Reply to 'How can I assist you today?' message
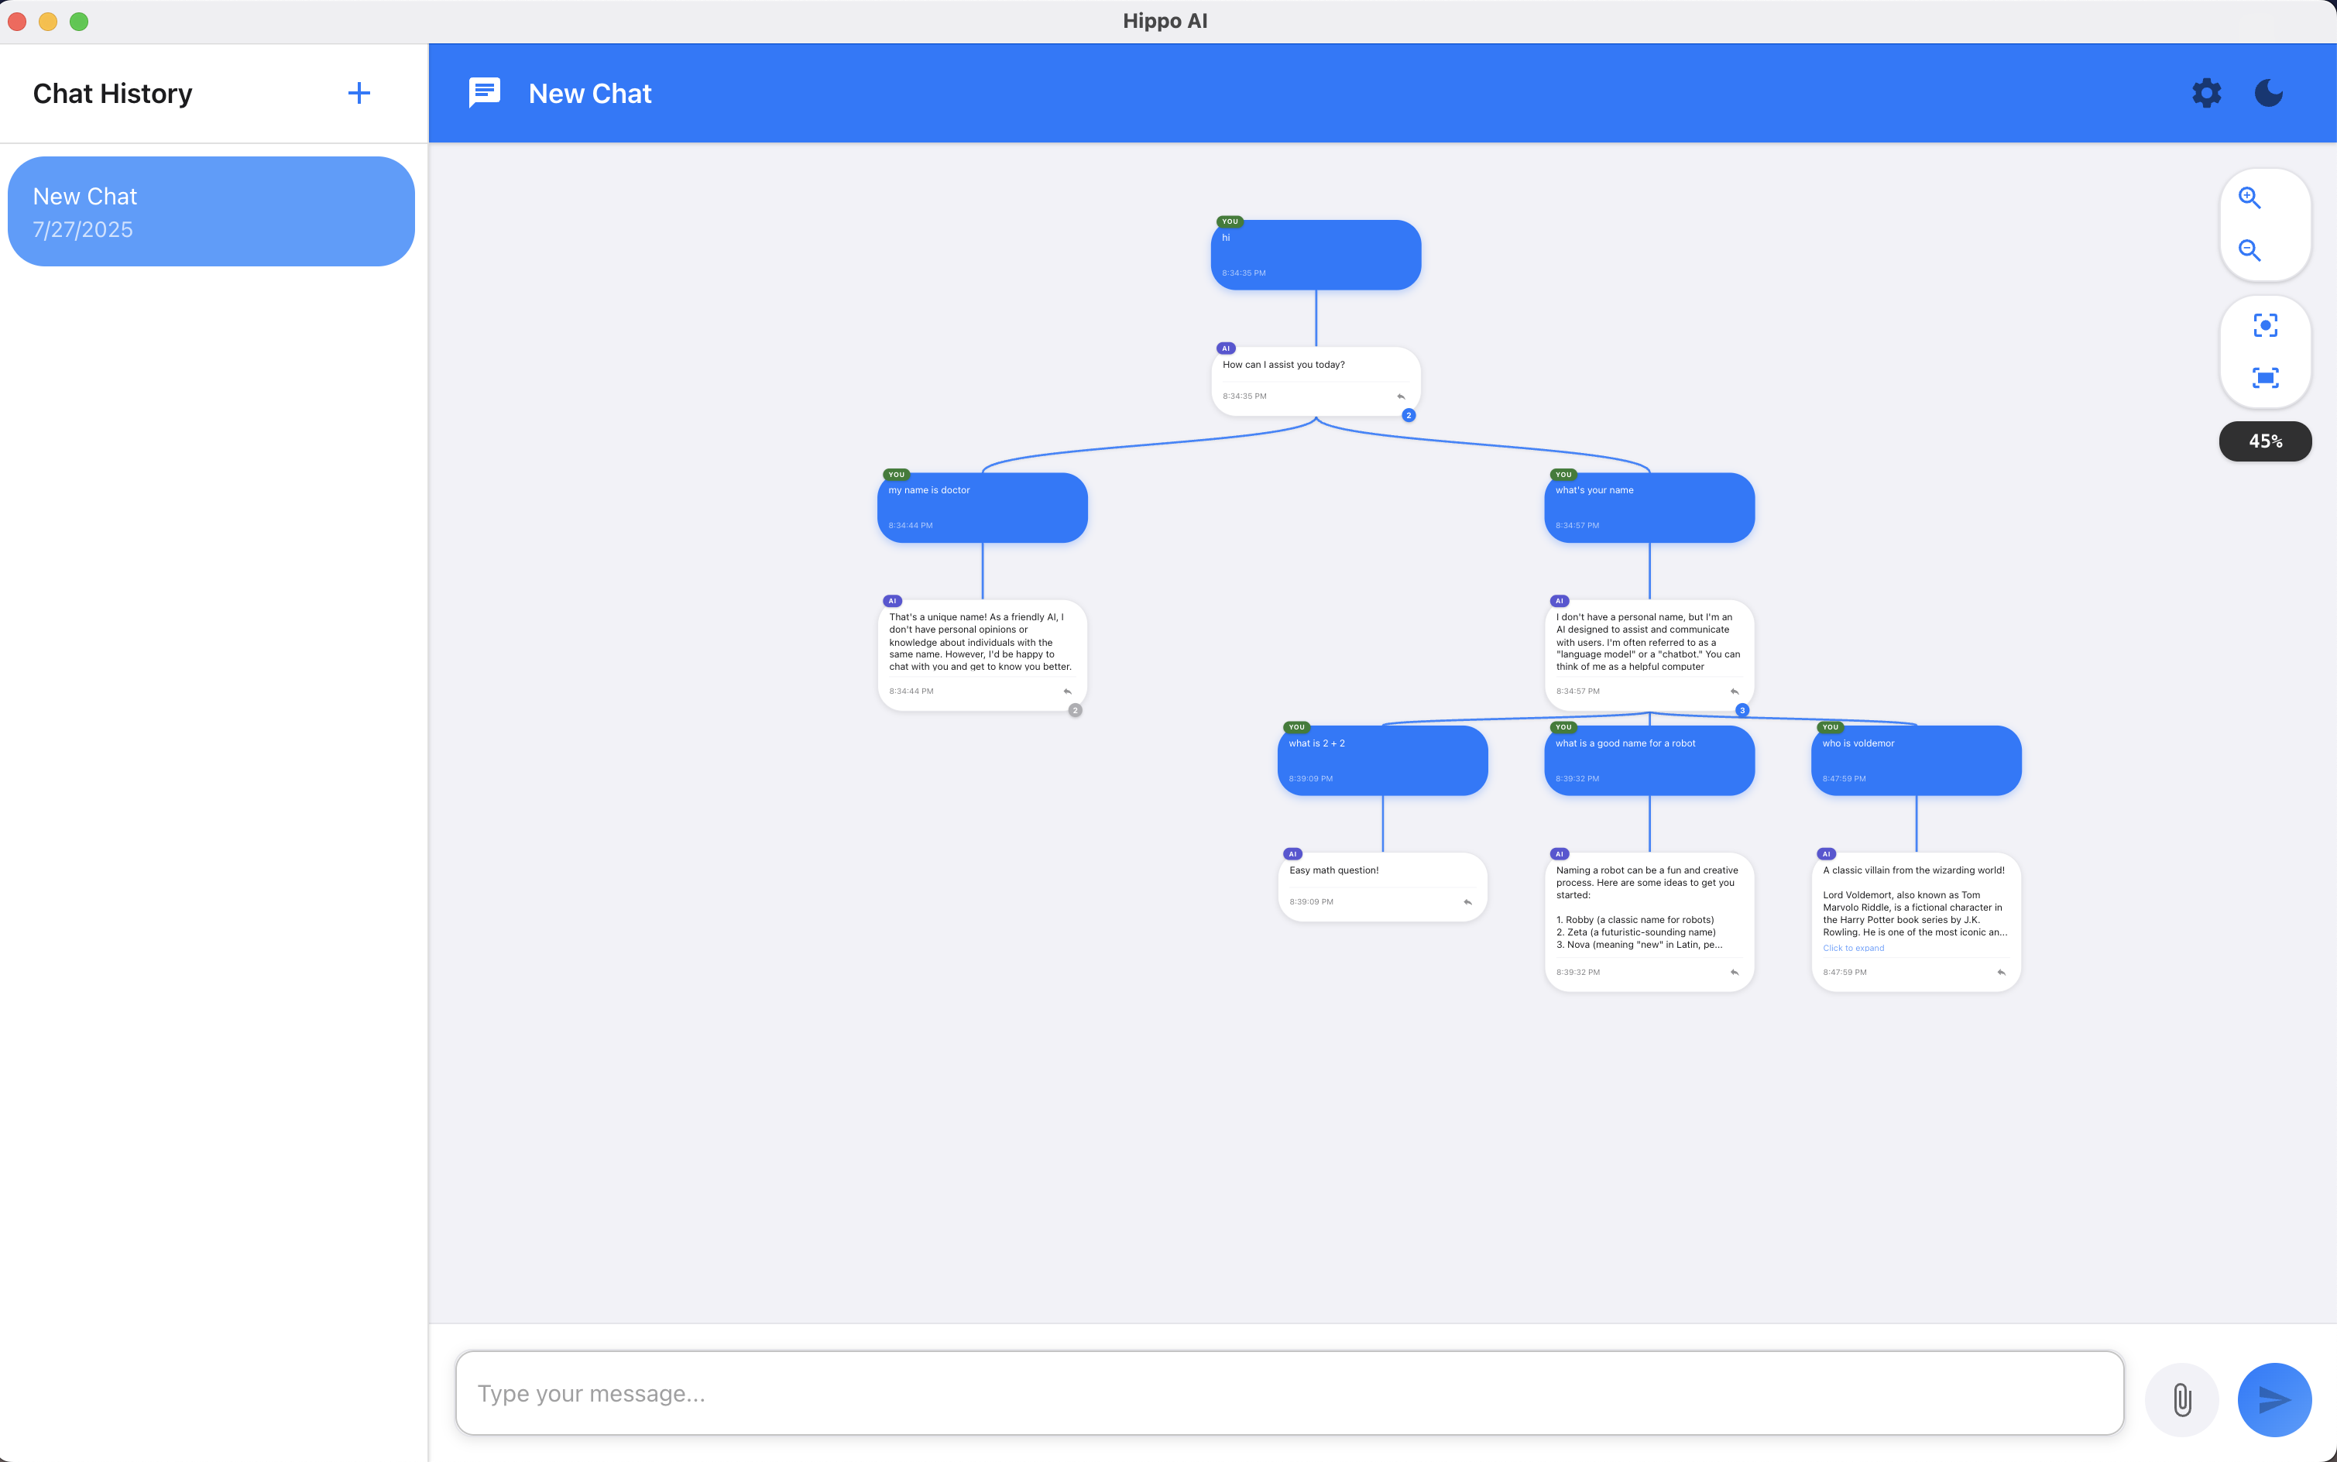2337x1462 pixels. (1401, 396)
